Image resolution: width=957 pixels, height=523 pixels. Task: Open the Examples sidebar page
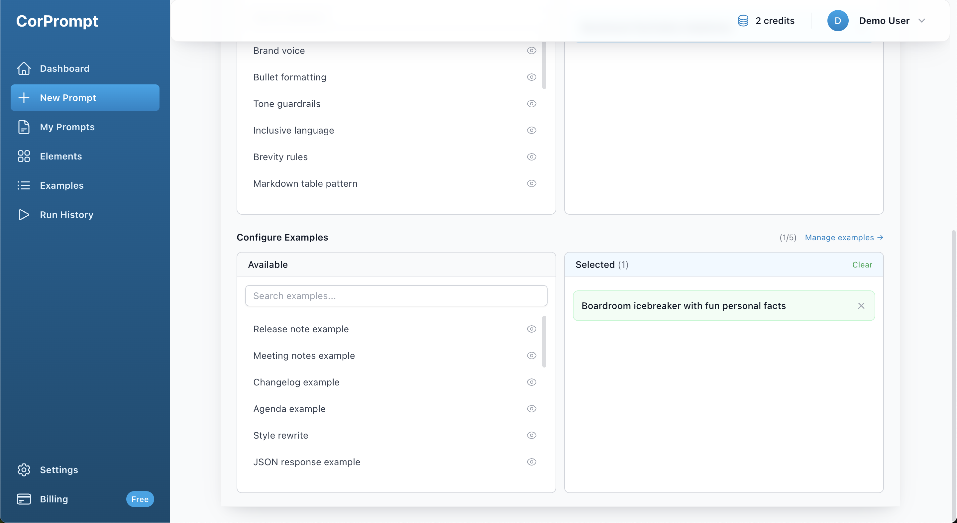(x=62, y=185)
